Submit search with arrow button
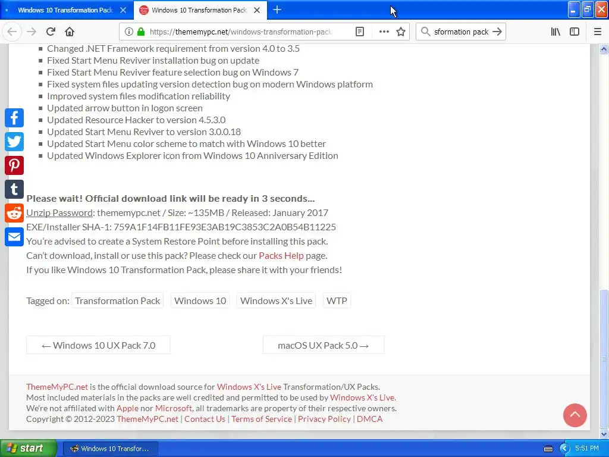Image resolution: width=609 pixels, height=457 pixels. 497,32
